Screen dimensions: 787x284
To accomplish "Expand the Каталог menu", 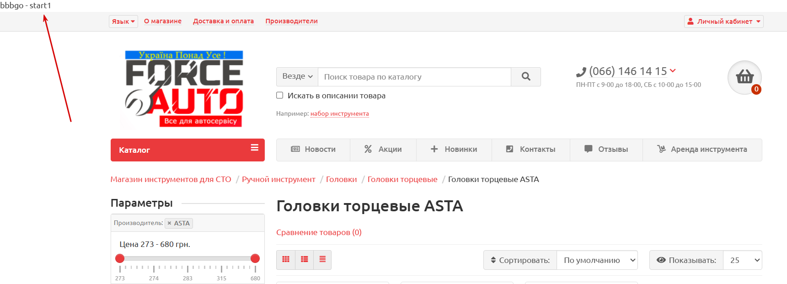I will click(x=187, y=150).
